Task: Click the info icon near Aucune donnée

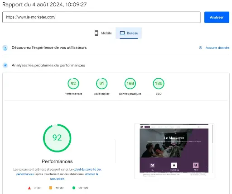Action: pos(200,47)
